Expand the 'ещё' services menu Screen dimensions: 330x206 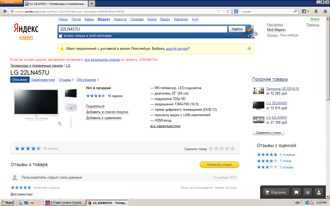pyautogui.click(x=195, y=19)
